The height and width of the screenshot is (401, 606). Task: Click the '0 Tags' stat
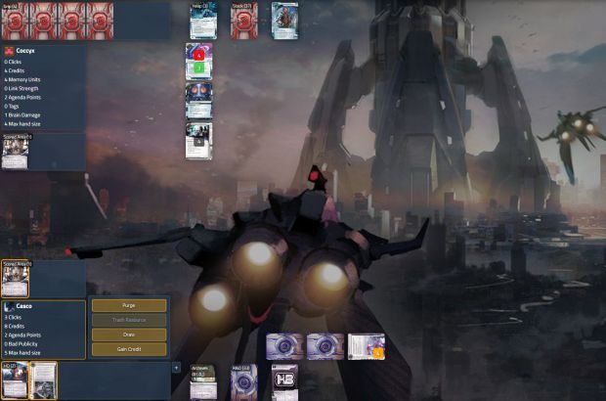pos(12,107)
